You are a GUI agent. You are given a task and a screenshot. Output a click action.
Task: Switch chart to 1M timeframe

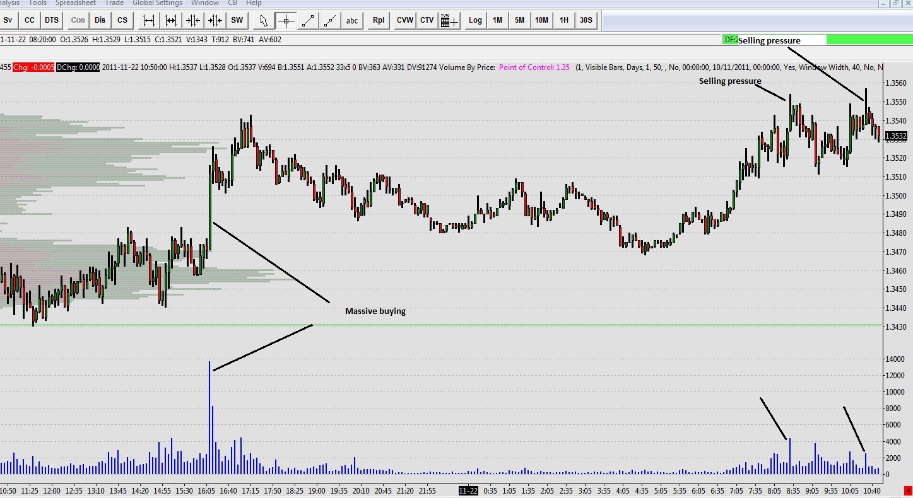click(497, 20)
